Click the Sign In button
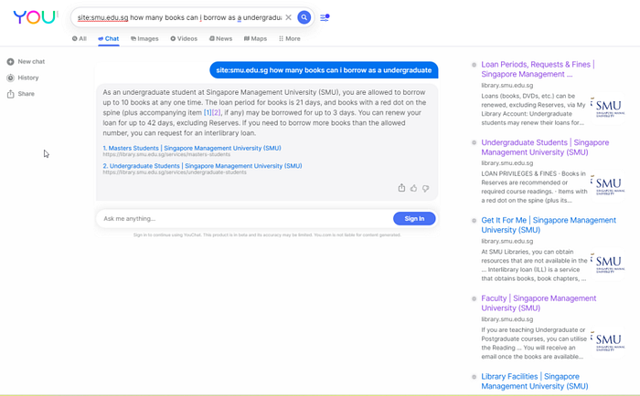The image size is (640, 396). tap(414, 219)
